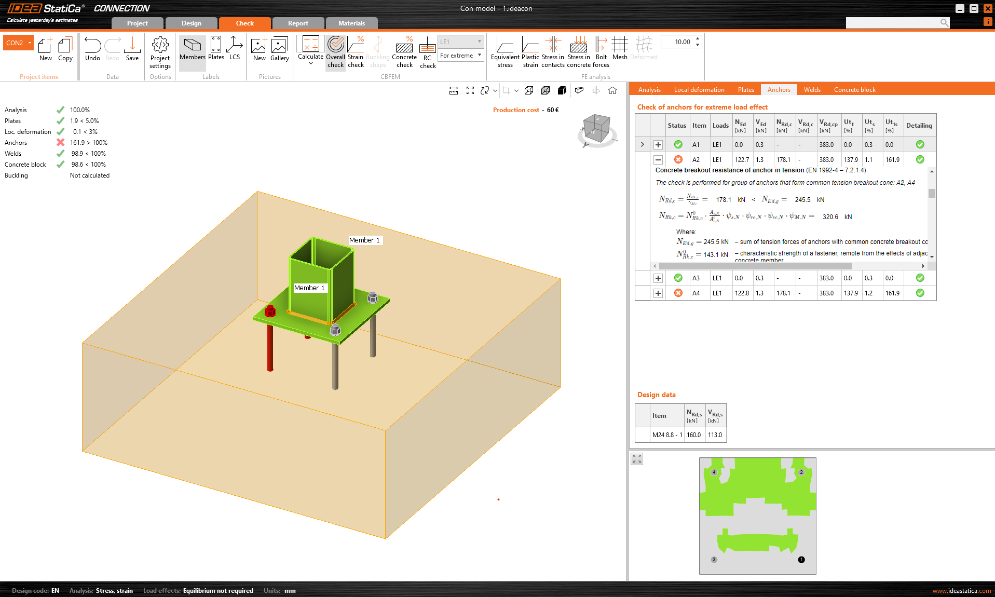Open the 'For extreme' dropdown
This screenshot has width=995, height=597.
coord(461,56)
